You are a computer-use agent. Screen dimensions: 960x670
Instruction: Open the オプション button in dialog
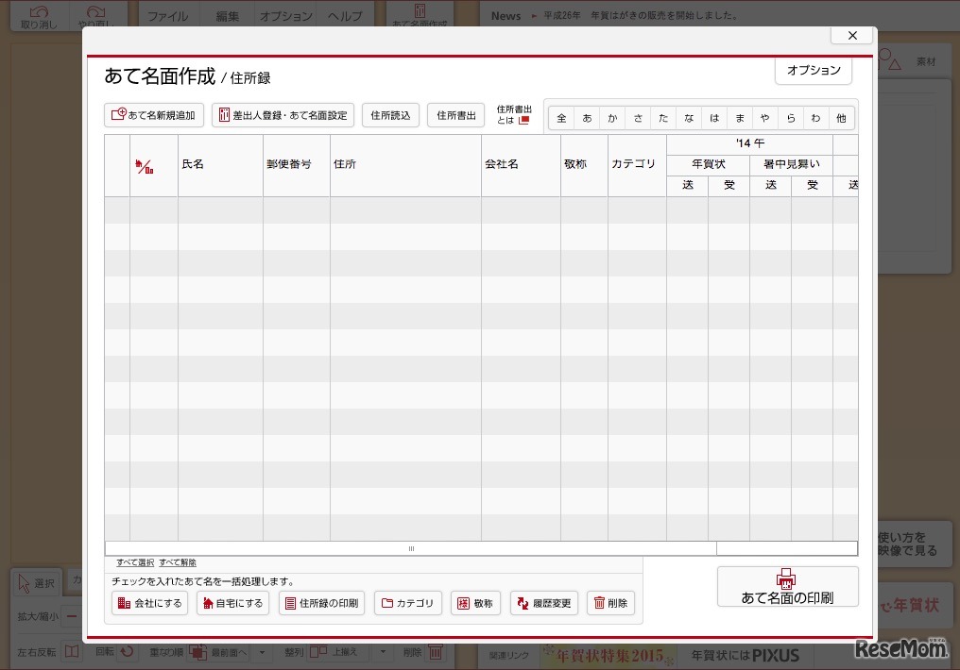[x=814, y=70]
